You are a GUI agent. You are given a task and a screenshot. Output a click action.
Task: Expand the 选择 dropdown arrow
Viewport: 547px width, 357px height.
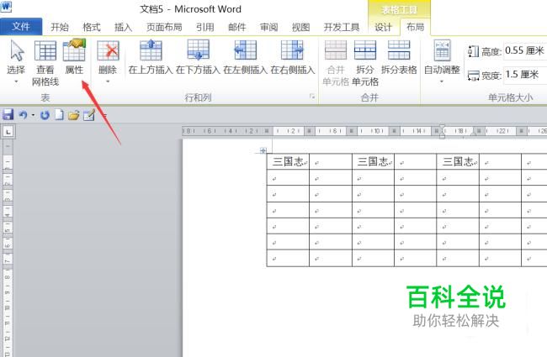16,81
